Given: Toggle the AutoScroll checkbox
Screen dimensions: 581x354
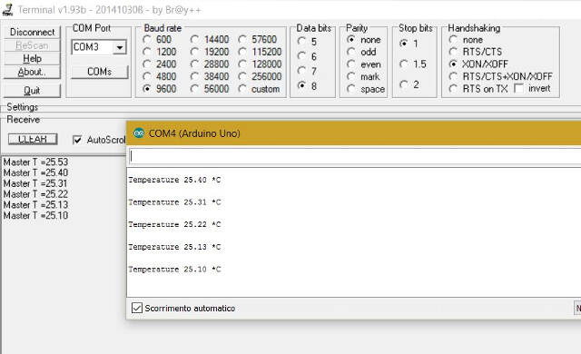Looking at the screenshot, I should (x=77, y=140).
